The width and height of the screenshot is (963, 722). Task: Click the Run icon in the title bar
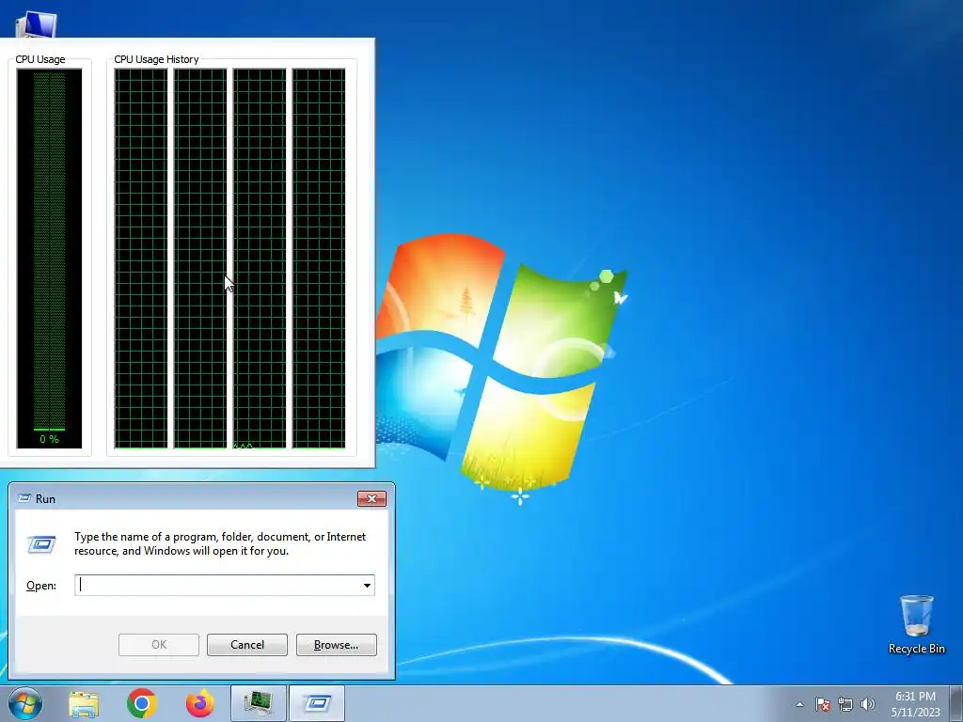click(24, 498)
